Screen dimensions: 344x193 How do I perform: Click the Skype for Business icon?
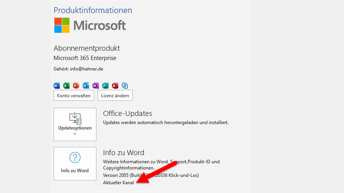[125, 86]
